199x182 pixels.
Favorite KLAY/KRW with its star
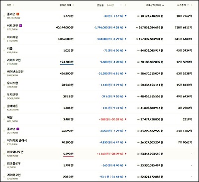(x=4, y=108)
